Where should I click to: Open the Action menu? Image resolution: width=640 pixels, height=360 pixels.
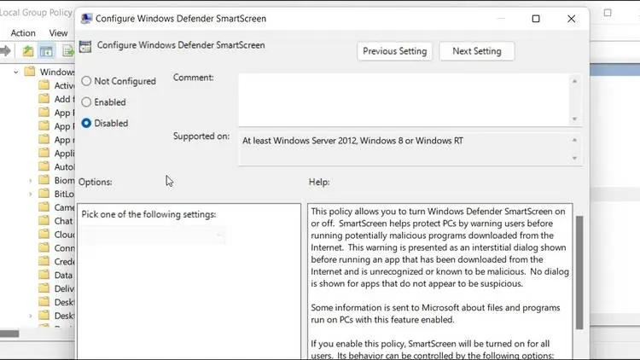coord(23,32)
